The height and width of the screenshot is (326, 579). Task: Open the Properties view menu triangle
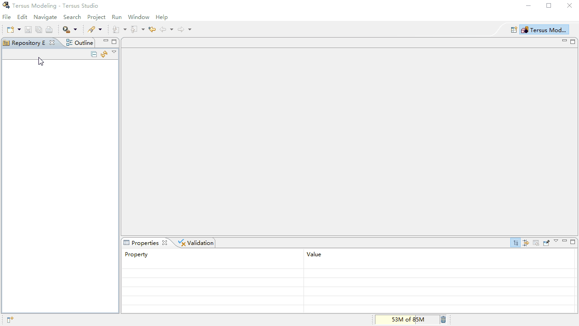pyautogui.click(x=556, y=241)
